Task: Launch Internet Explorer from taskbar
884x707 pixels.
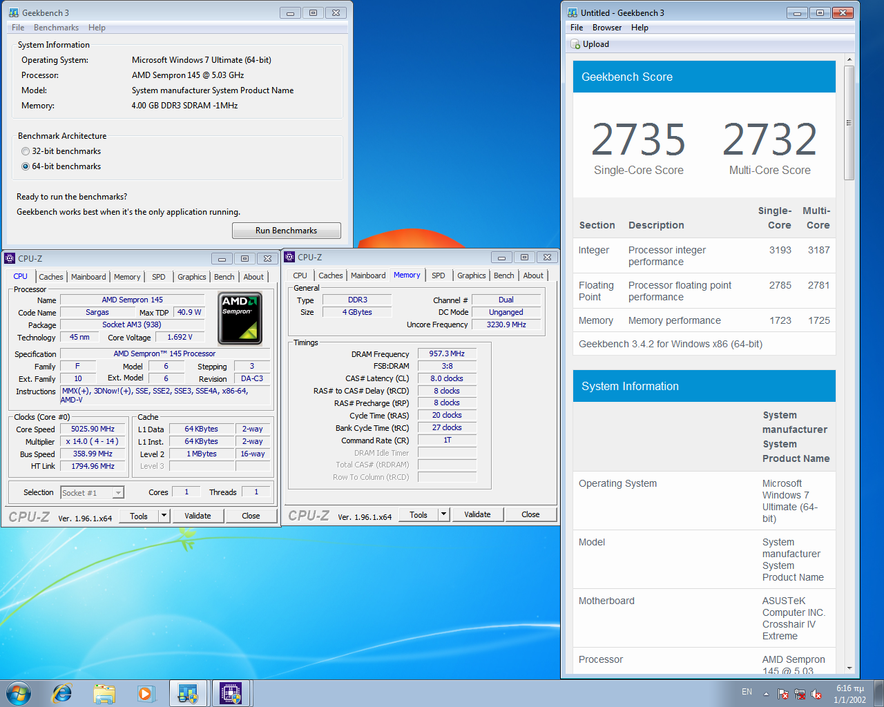Action: (x=62, y=693)
